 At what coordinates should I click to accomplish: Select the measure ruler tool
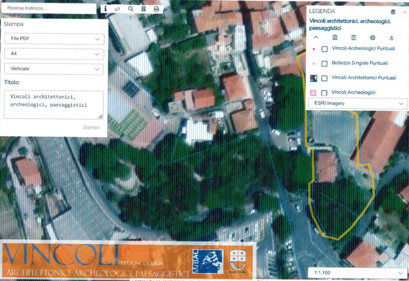(117, 9)
